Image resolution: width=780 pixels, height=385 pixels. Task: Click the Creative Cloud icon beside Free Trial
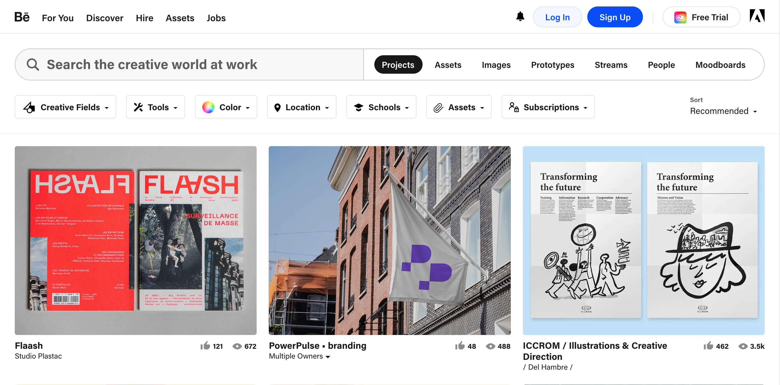click(680, 17)
